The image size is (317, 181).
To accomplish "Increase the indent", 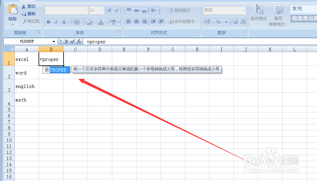I will [161, 21].
